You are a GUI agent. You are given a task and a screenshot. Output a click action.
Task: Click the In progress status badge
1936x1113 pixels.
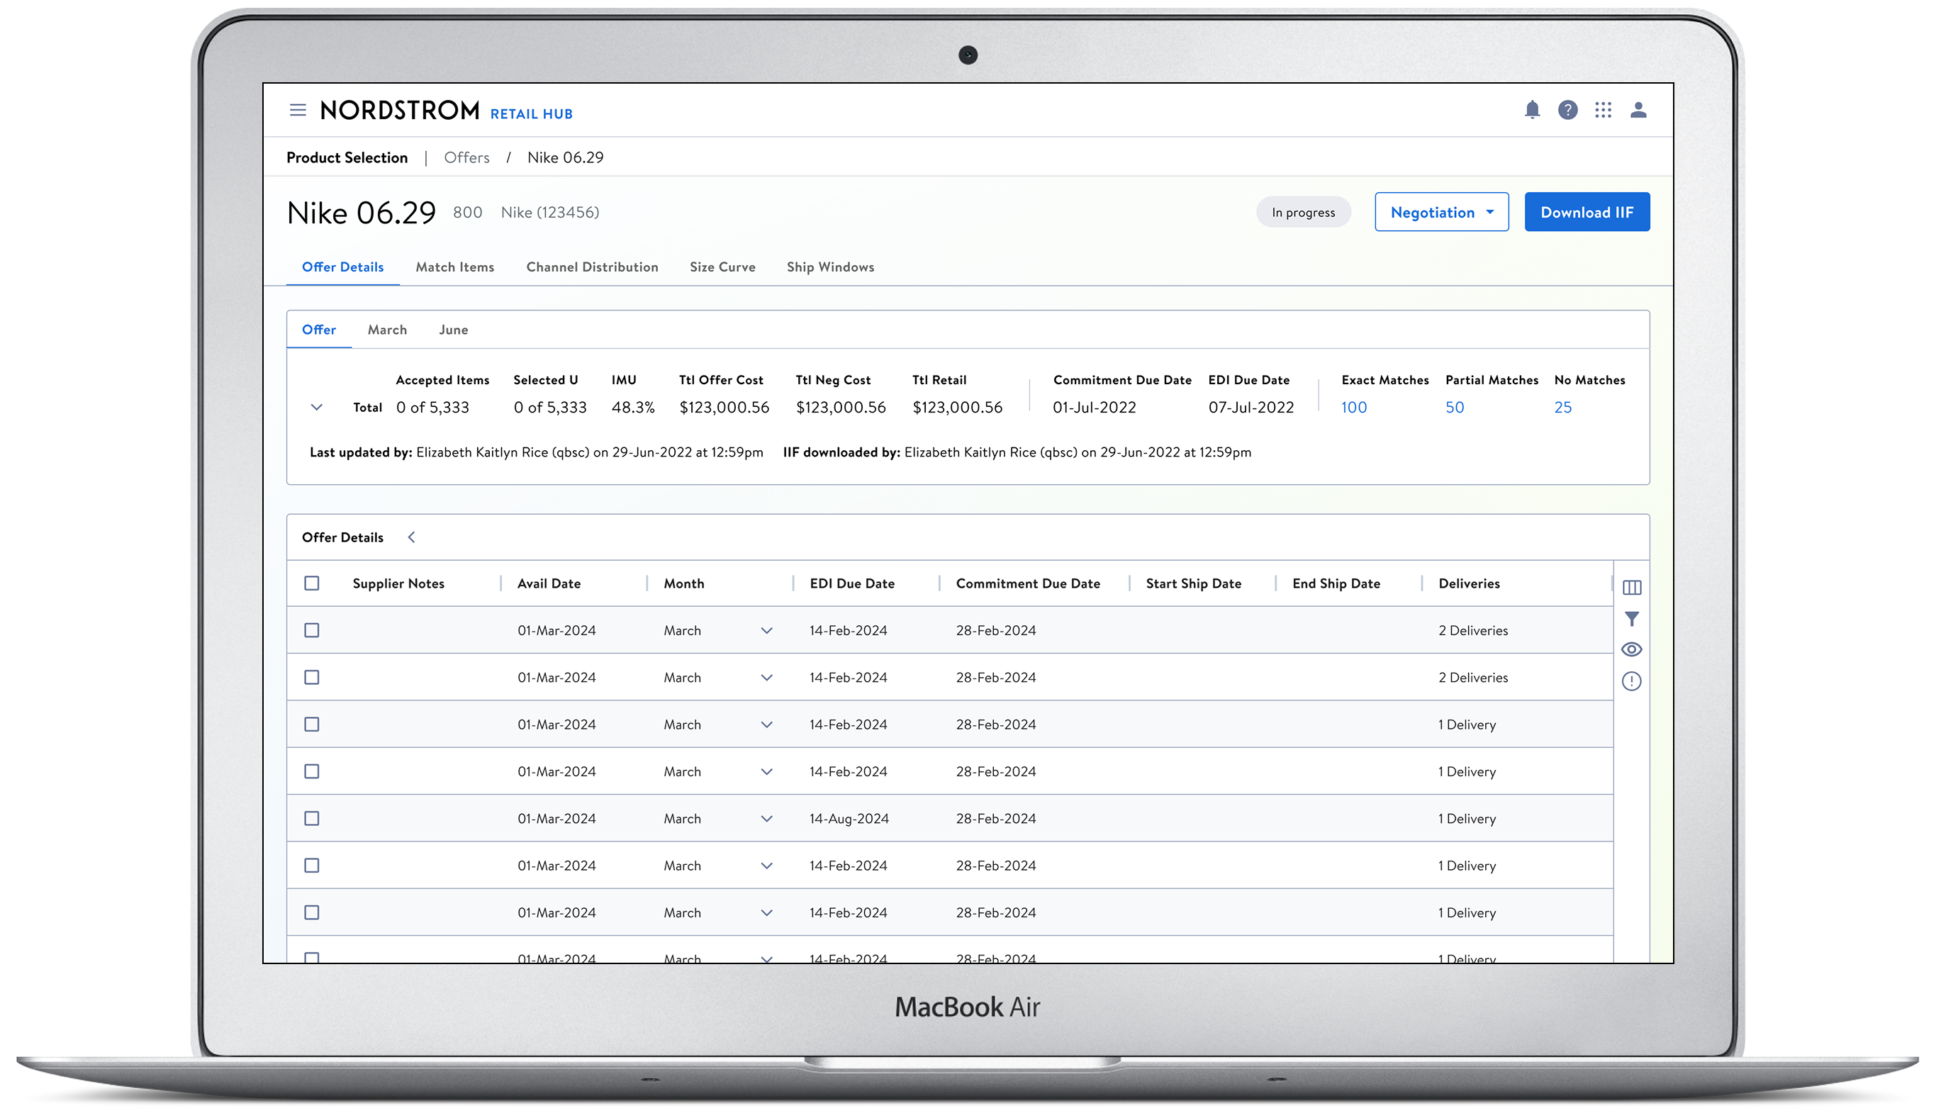click(x=1303, y=213)
